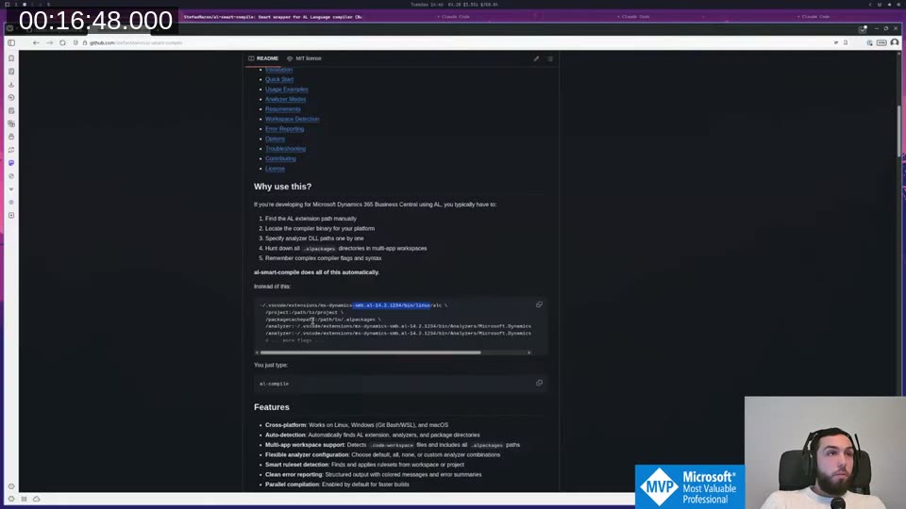Click the 'Why use this?' heading
Screen dimensions: 906x509
[x=282, y=187]
